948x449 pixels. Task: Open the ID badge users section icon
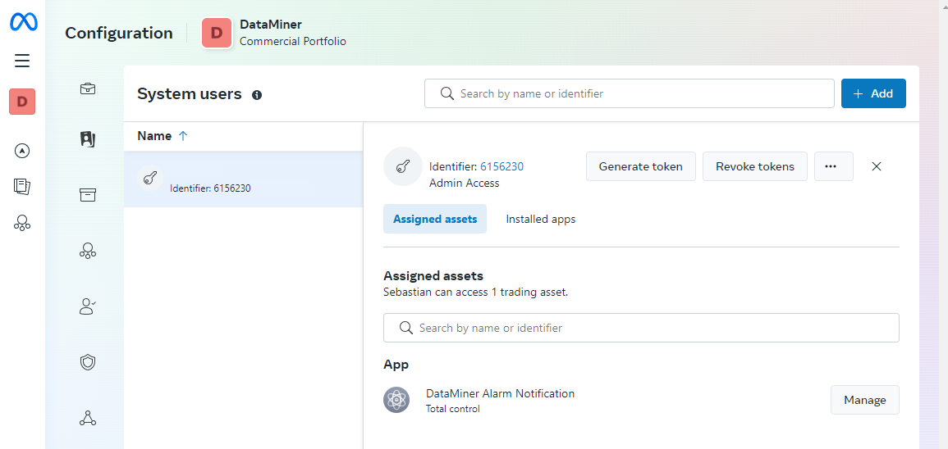pyautogui.click(x=88, y=139)
